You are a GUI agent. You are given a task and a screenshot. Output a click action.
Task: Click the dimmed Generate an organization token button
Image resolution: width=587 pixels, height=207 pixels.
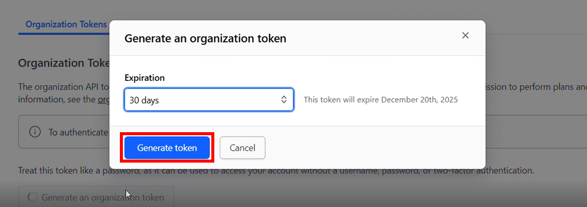coord(96,197)
